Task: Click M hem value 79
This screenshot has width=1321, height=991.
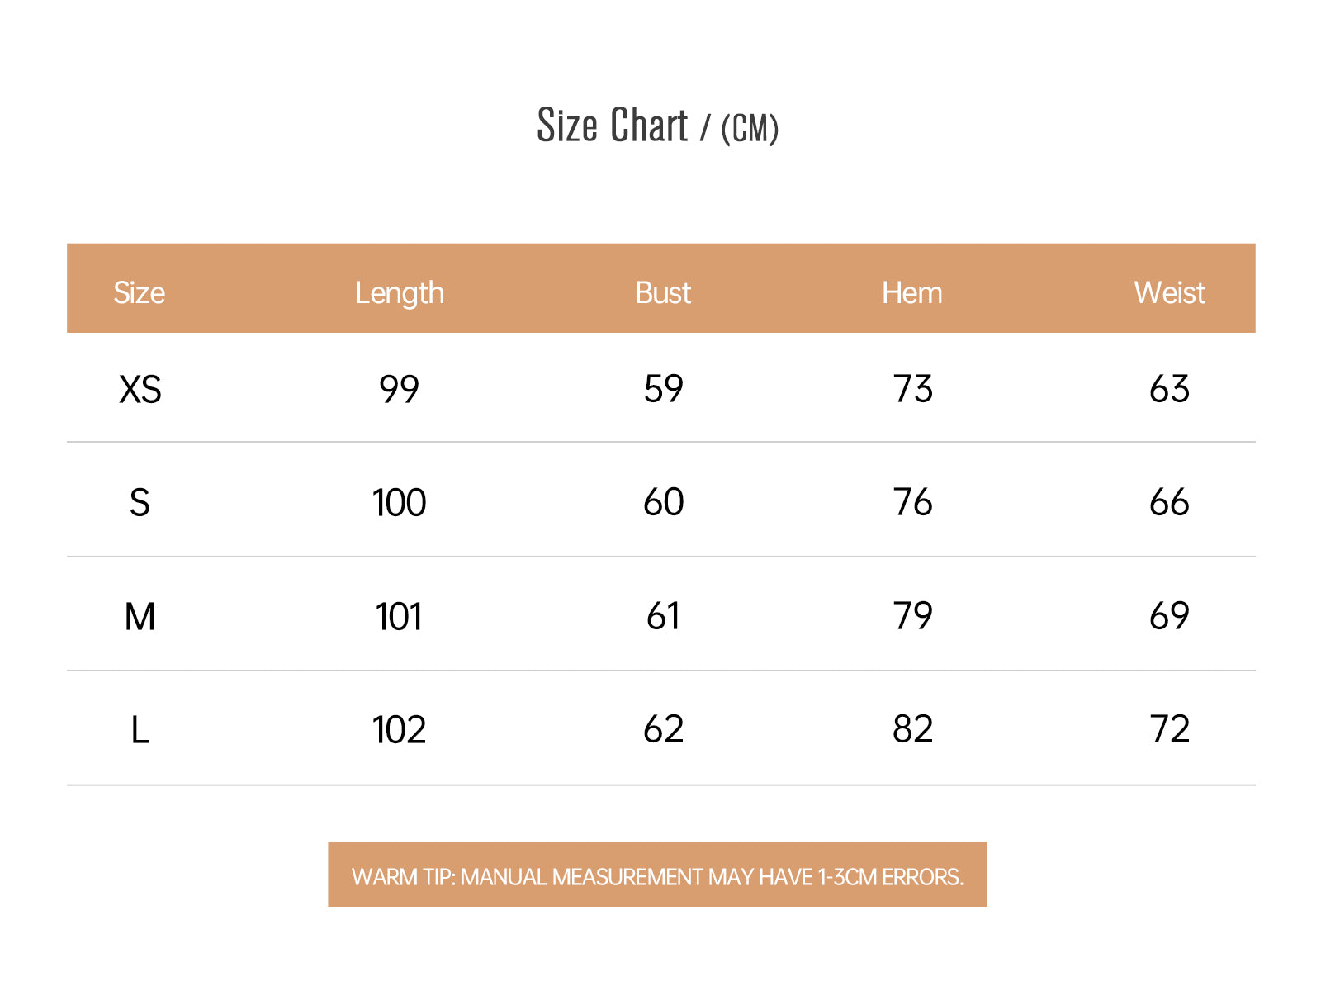Action: [913, 616]
